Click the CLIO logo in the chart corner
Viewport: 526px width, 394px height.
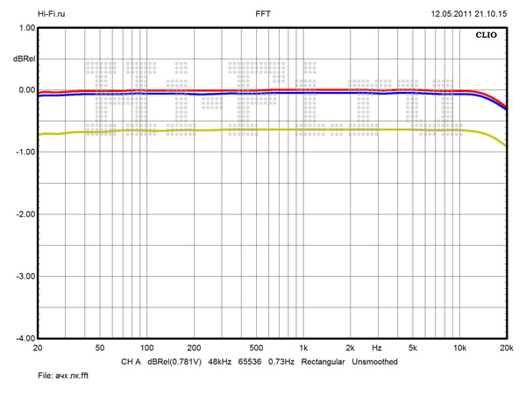pyautogui.click(x=487, y=38)
